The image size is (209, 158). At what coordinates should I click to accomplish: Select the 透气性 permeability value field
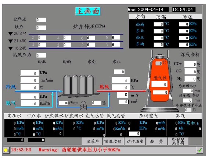(159, 84)
